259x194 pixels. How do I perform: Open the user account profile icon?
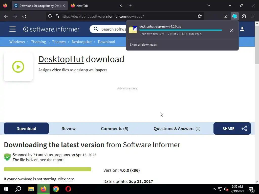click(x=242, y=29)
